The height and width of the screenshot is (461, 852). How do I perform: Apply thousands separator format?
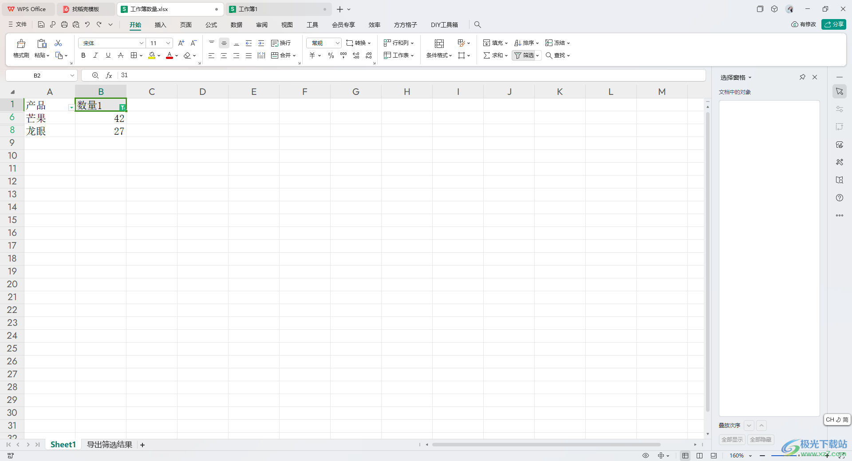point(343,55)
